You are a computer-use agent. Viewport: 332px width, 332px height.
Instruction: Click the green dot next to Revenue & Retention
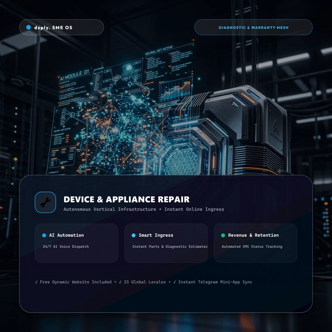click(x=223, y=235)
